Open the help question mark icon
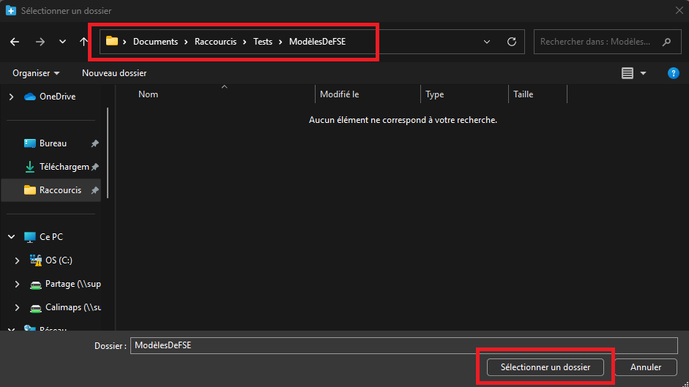The image size is (689, 387). (674, 73)
